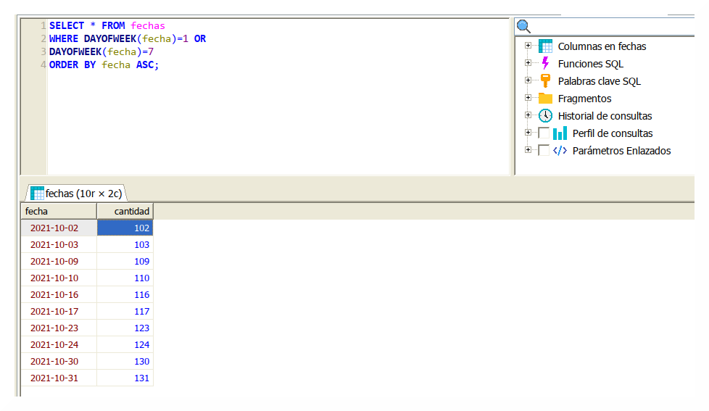Screen dimensions: 709x411
Task: Select the Palabras clave SQL tree item
Action: pos(599,81)
